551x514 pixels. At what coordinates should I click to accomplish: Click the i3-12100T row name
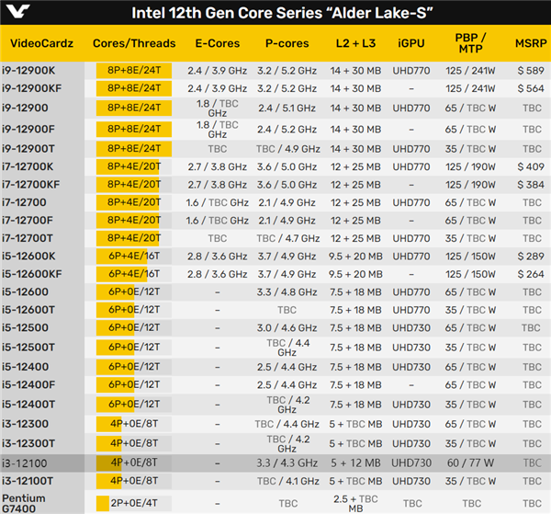click(28, 481)
